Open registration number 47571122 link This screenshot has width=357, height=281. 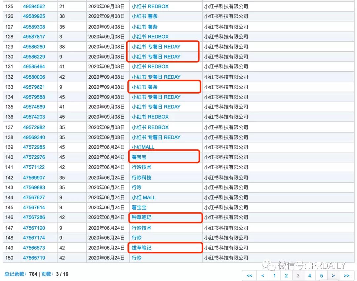(34, 167)
